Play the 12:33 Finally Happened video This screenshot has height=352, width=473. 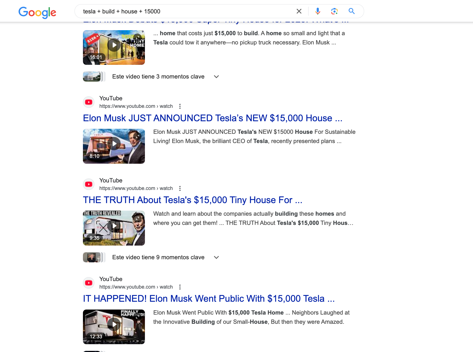[114, 324]
